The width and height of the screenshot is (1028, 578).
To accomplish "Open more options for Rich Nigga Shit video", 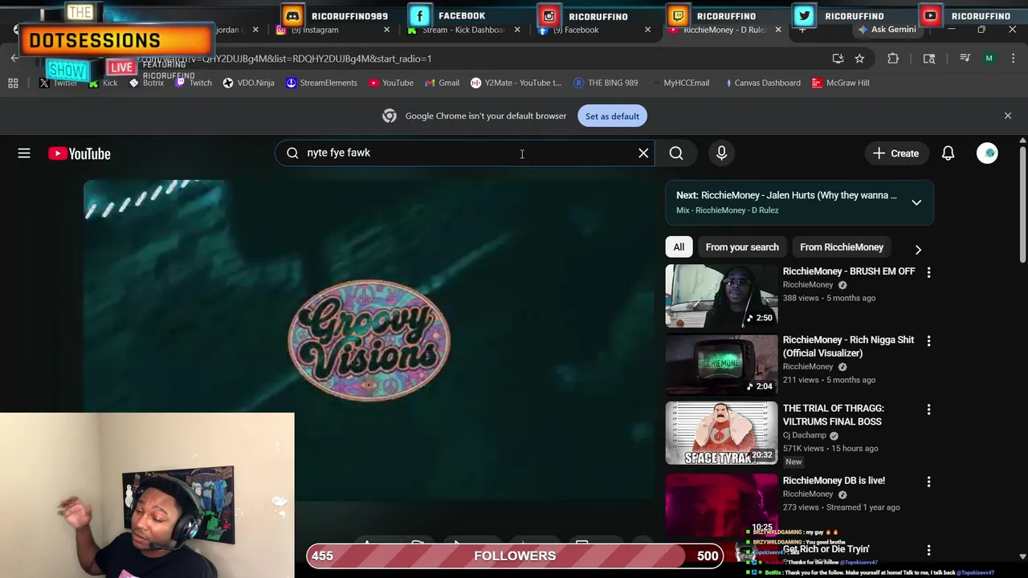I will coord(928,341).
